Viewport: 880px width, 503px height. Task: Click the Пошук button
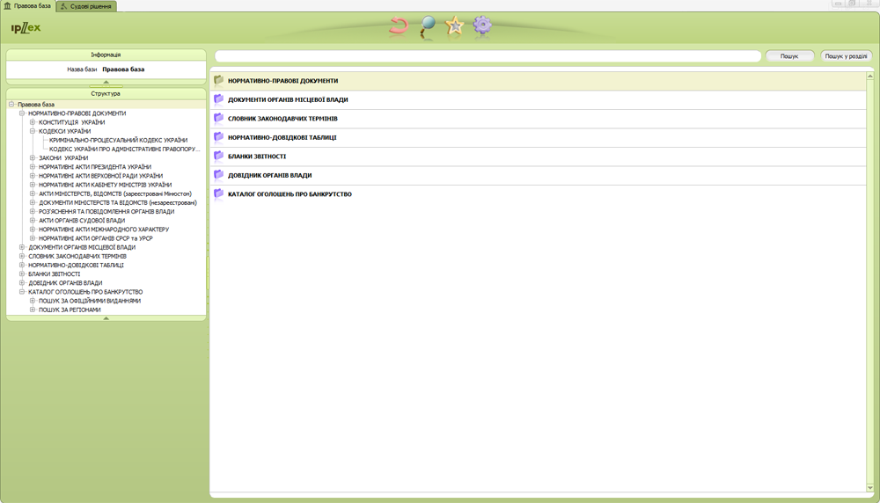coord(789,56)
